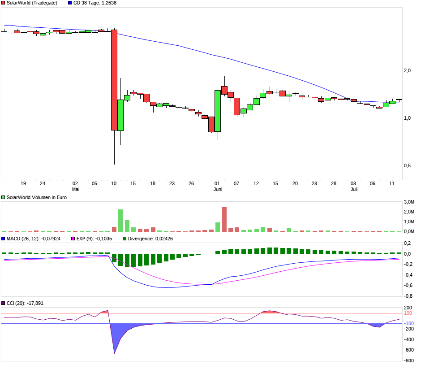
Task: Click the green Volumen legend swatch
Action: pos(3,197)
